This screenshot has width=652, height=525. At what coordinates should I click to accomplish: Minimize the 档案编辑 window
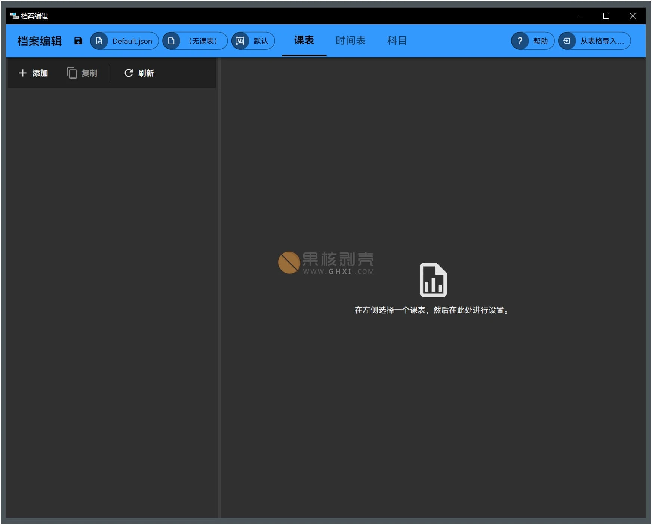point(580,16)
